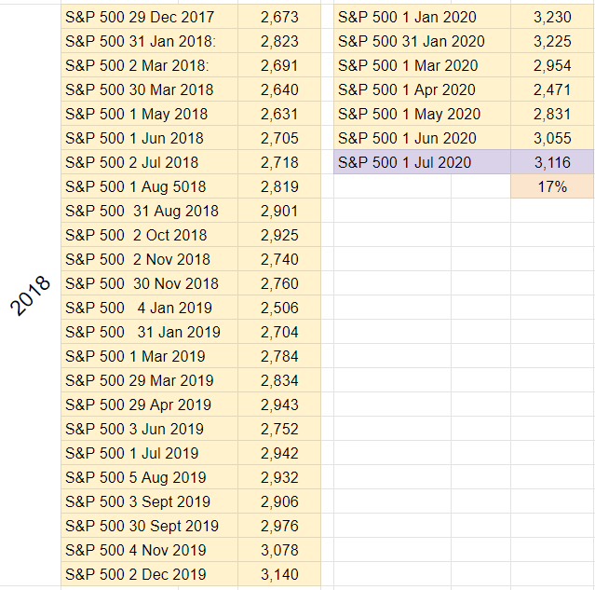Image resolution: width=595 pixels, height=590 pixels.
Task: Select cell S&P 500 30 Nov 2018
Action: (149, 283)
